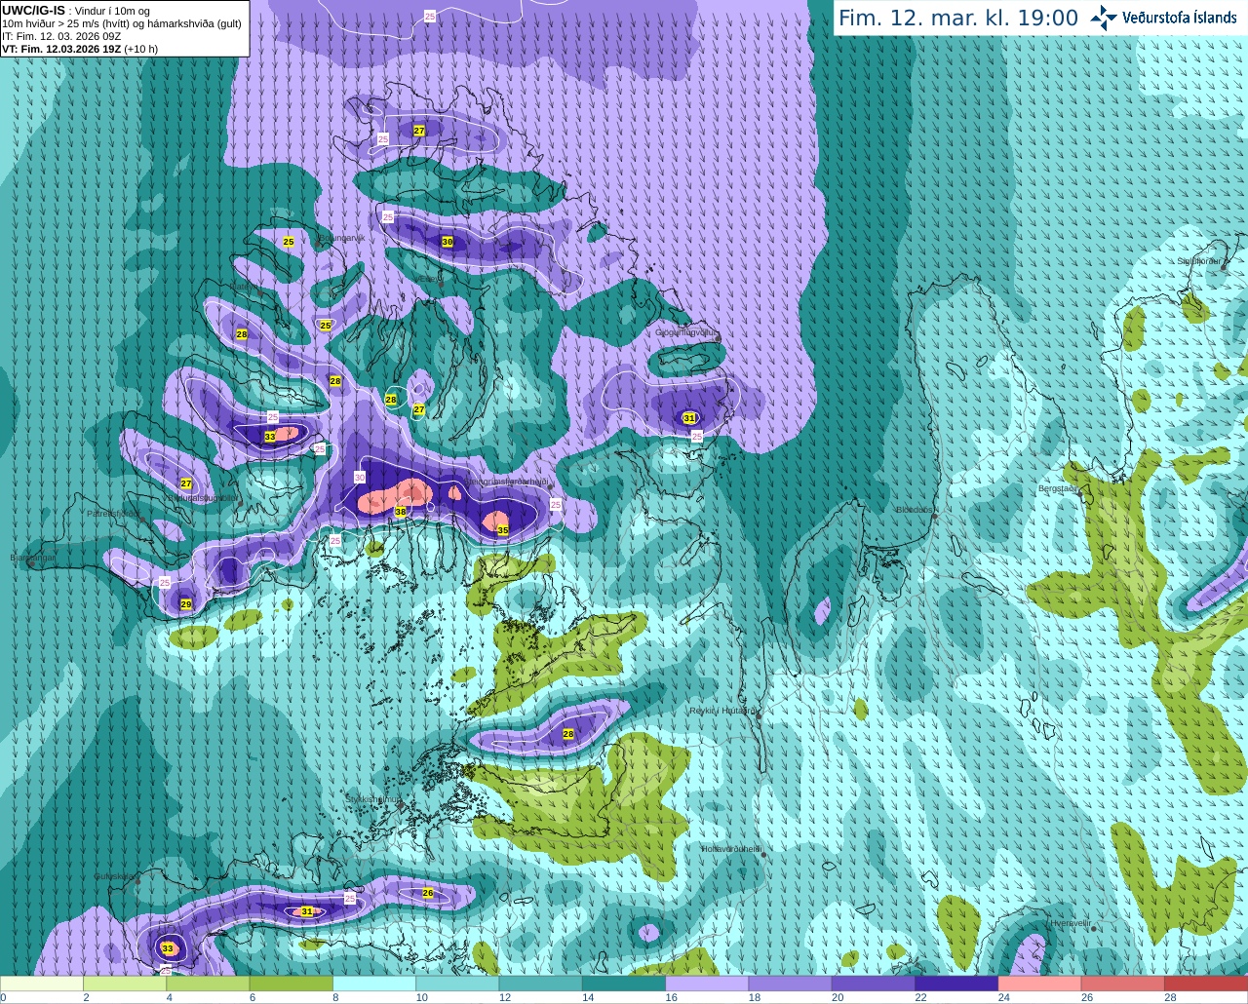Click the Gufuskálar station label
Screen dimensions: 1248x1004
(117, 875)
